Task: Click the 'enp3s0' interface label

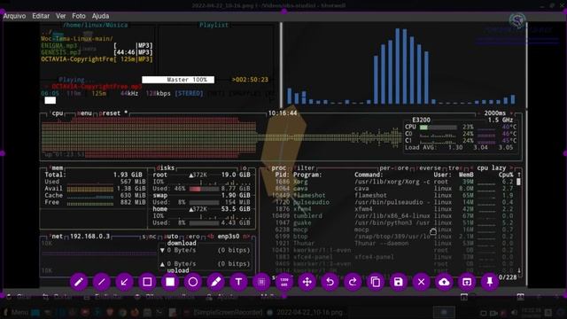Action: click(229, 237)
